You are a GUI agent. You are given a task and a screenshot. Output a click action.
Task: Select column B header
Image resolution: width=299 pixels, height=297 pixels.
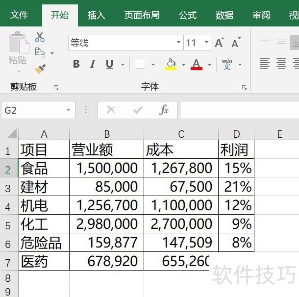coord(106,134)
